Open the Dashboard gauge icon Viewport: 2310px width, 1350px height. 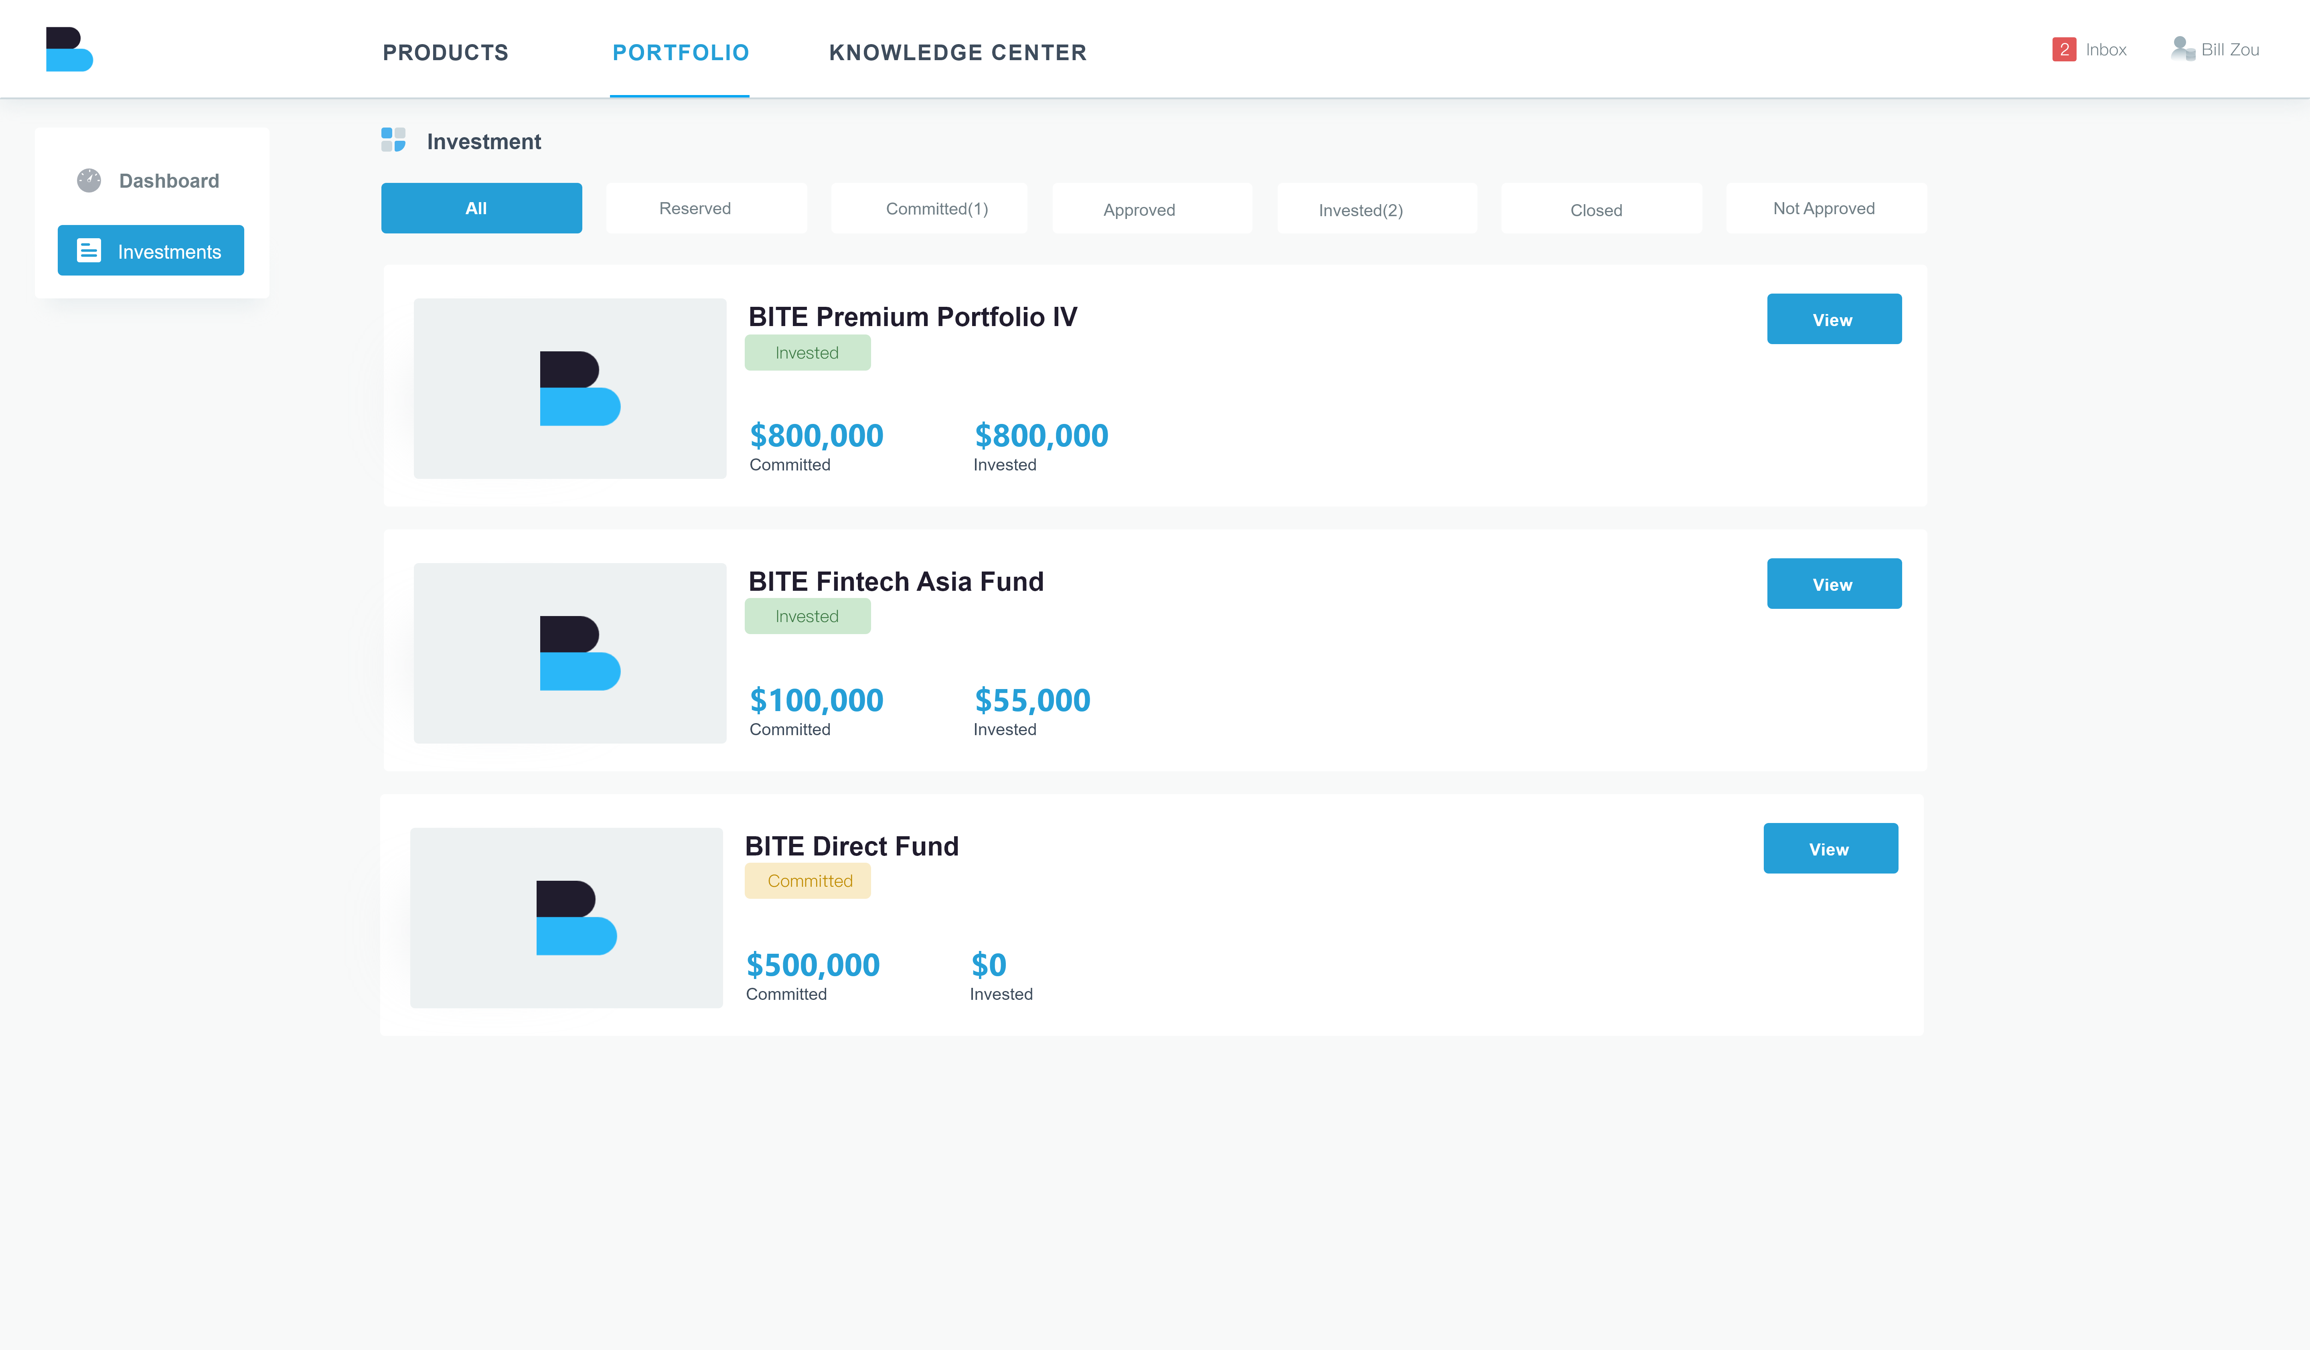point(89,180)
